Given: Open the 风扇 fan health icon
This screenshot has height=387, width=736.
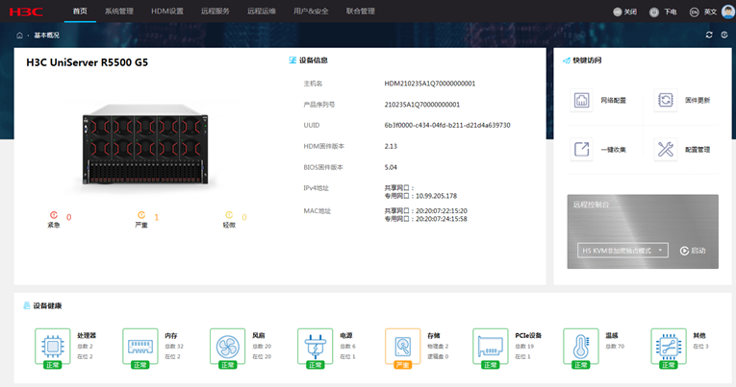Looking at the screenshot, I should (228, 347).
